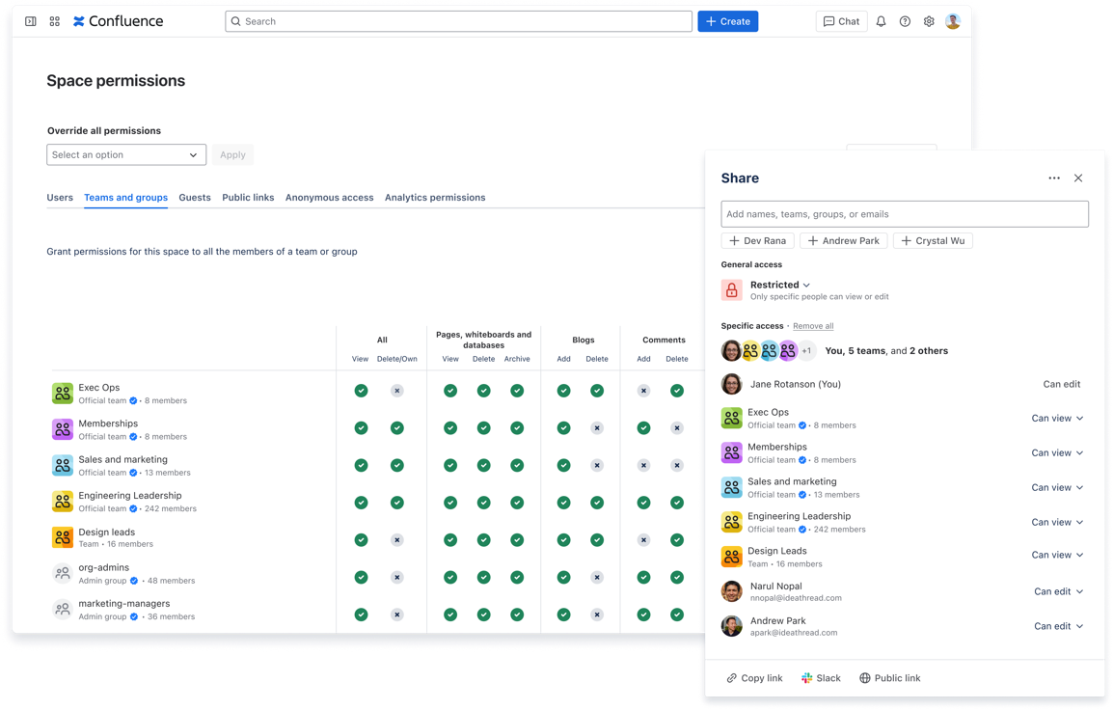The height and width of the screenshot is (710, 1113).
Task: Toggle Exec Ops All Delete/Own permission
Action: click(x=397, y=391)
